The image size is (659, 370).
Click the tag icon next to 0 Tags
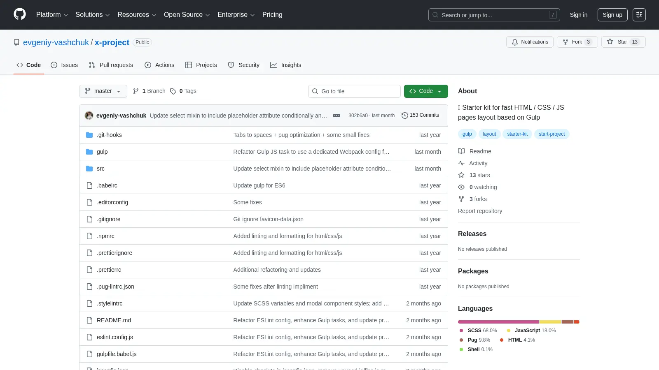pos(173,91)
